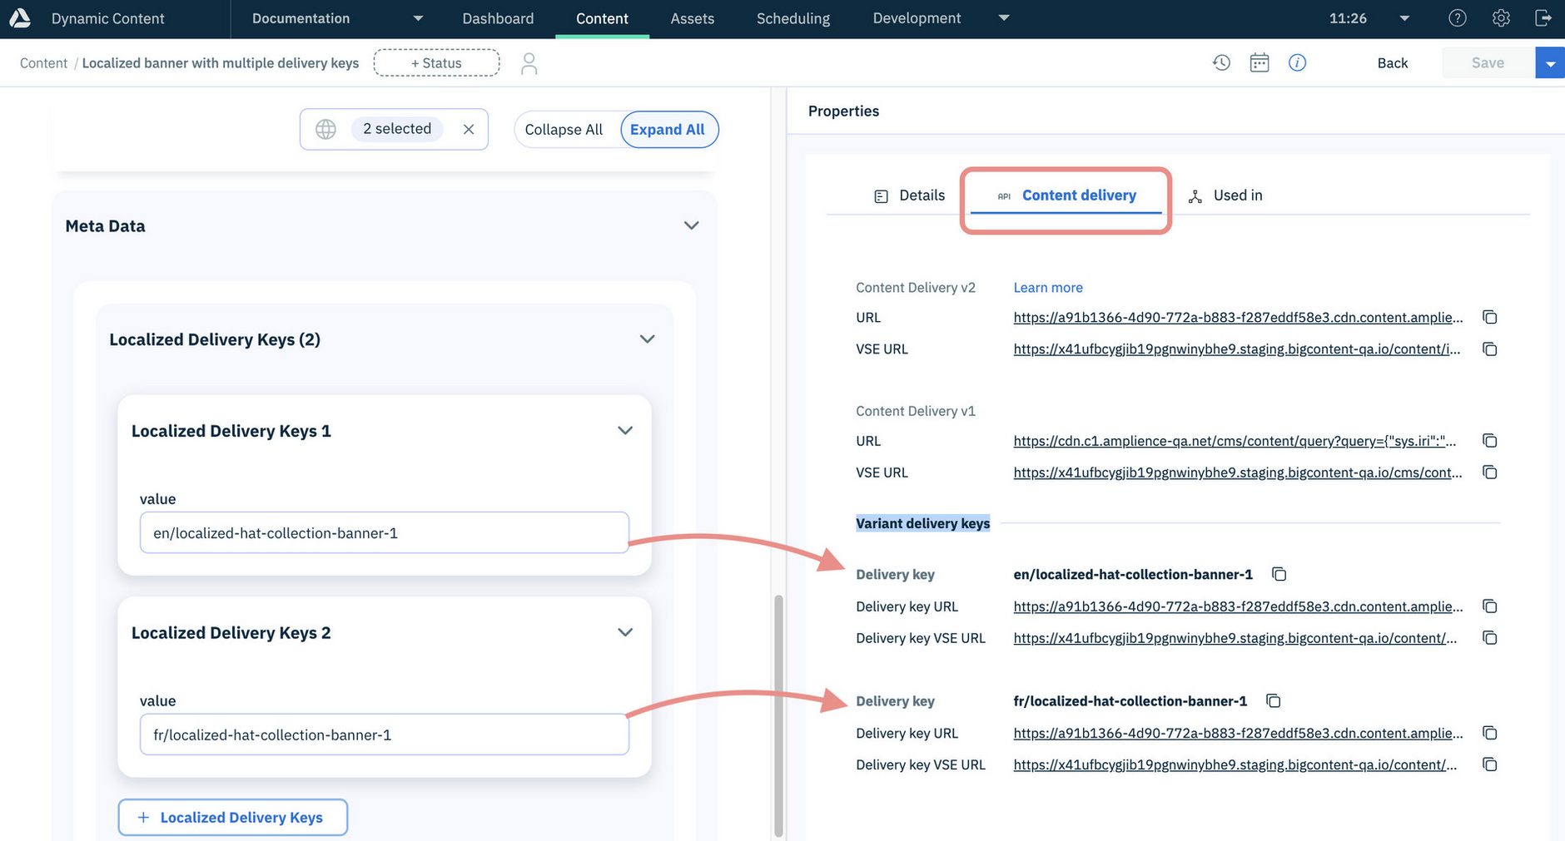Open the Content Delivery v1 VSE URL link
The image size is (1565, 841).
tap(1238, 472)
